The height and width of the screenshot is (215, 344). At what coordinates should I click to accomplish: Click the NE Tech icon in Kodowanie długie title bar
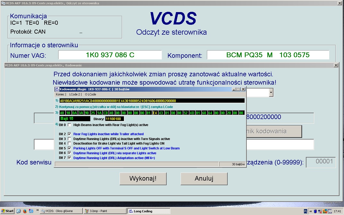[57, 89]
